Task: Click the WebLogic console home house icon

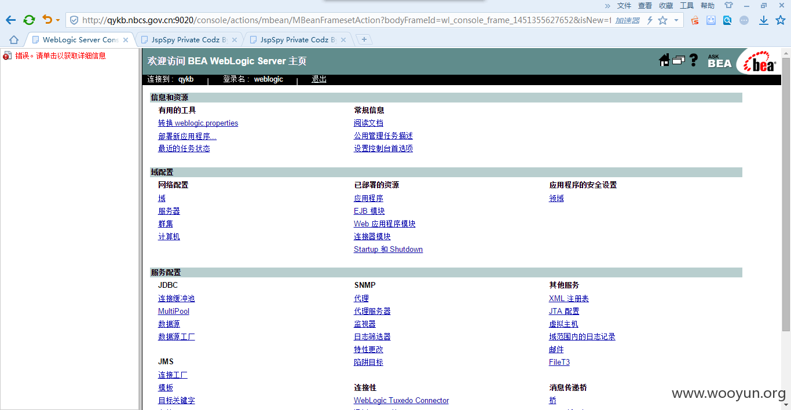Action: [x=664, y=60]
